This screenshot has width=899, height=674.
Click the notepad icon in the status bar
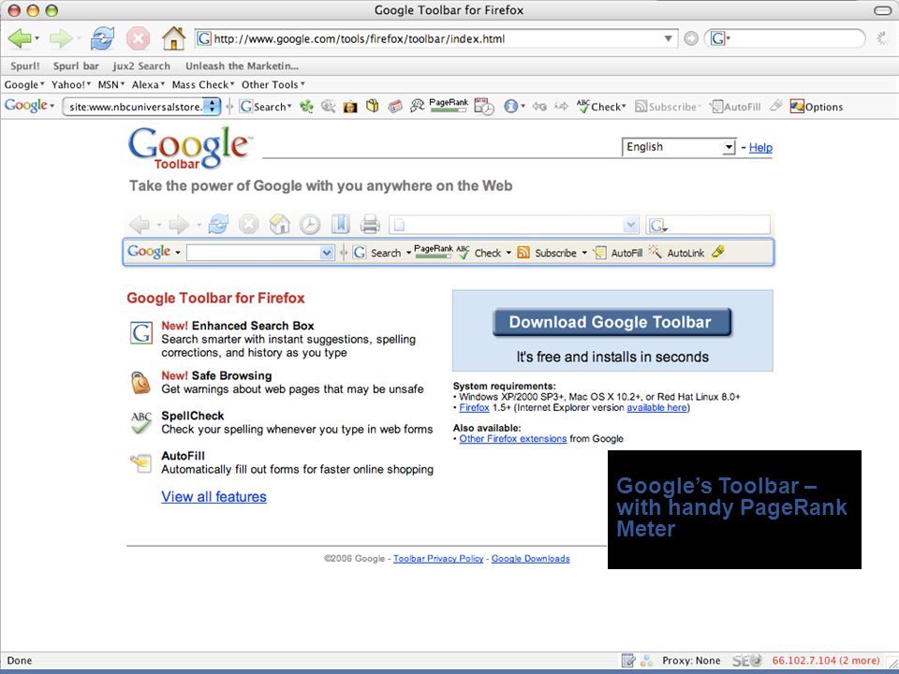tap(628, 660)
